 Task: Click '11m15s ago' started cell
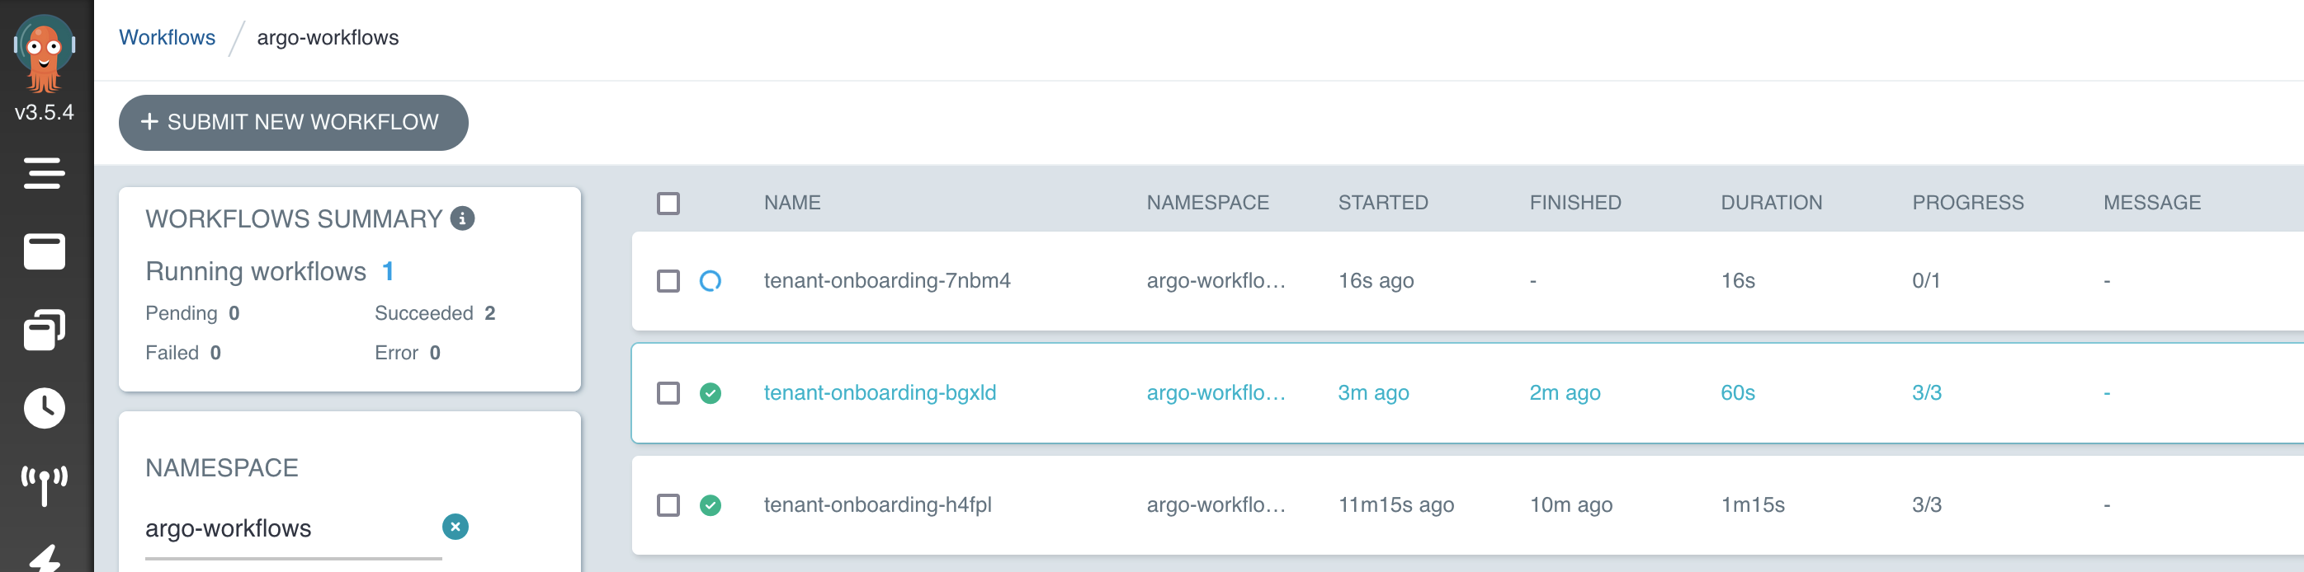[x=1395, y=505]
